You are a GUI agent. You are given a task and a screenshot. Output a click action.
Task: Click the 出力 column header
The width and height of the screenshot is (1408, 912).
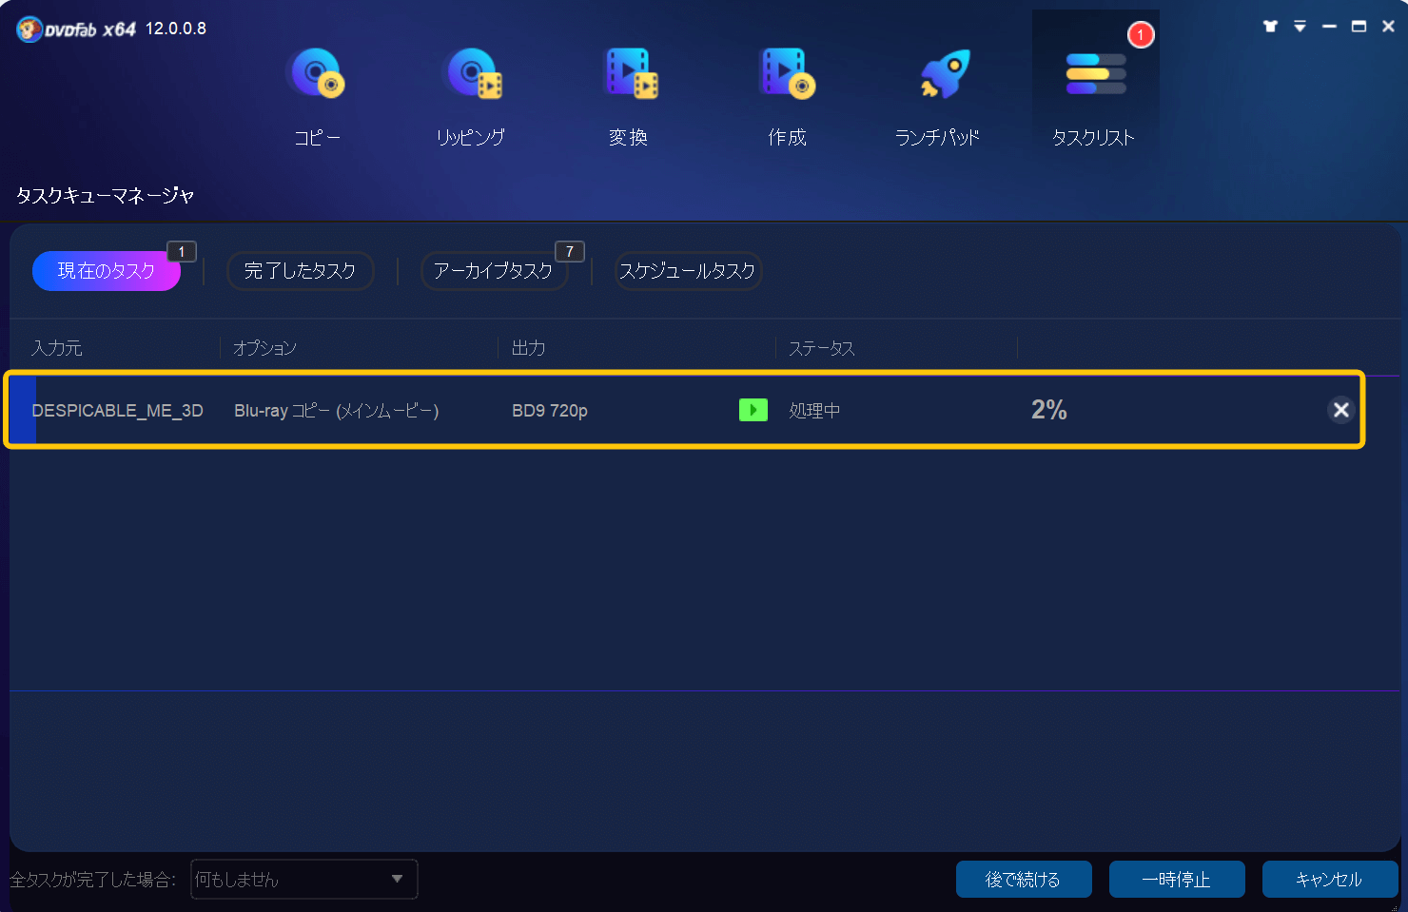pyautogui.click(x=529, y=348)
